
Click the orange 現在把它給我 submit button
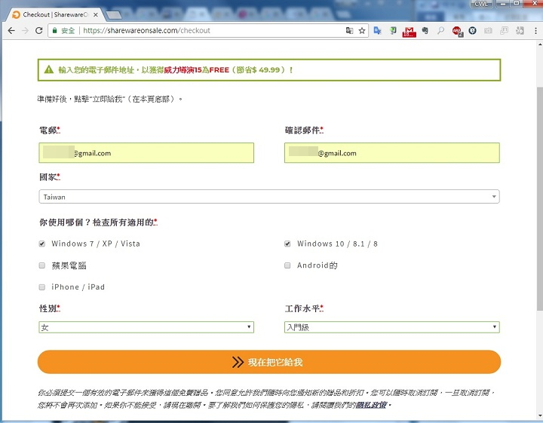coord(268,362)
